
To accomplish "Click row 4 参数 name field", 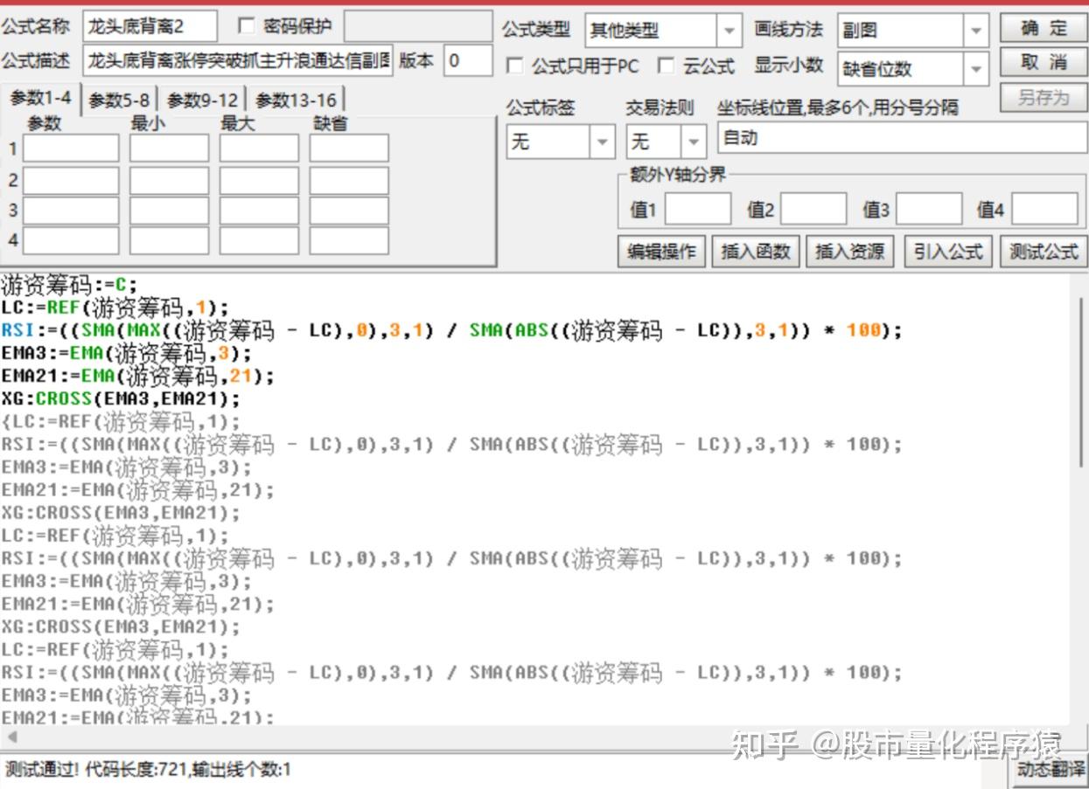I will point(71,241).
